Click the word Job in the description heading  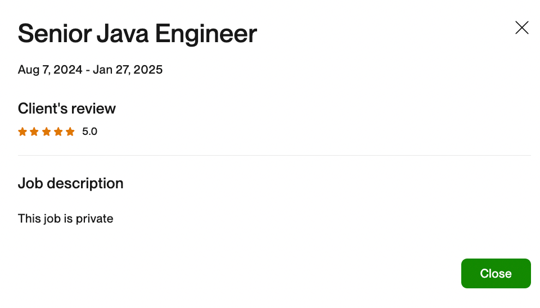30,183
